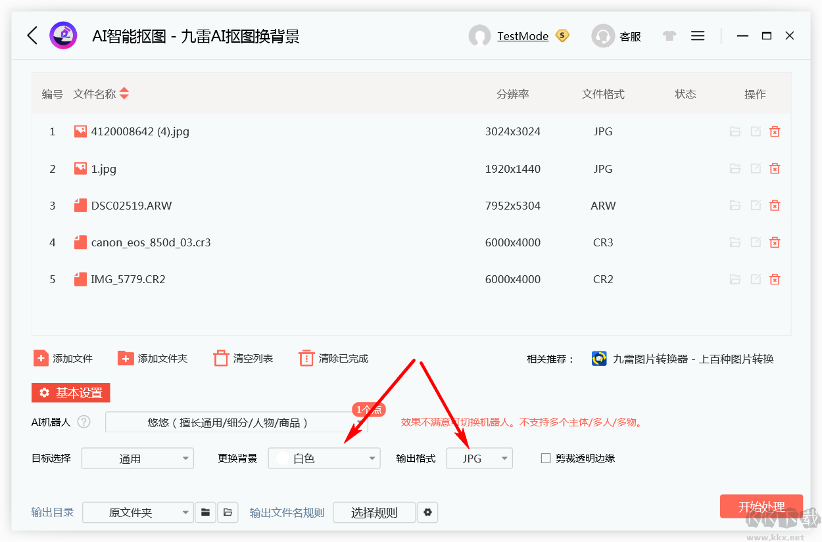Toggle the 文件名称 column sort arrows
Image resolution: width=822 pixels, height=542 pixels.
(125, 94)
